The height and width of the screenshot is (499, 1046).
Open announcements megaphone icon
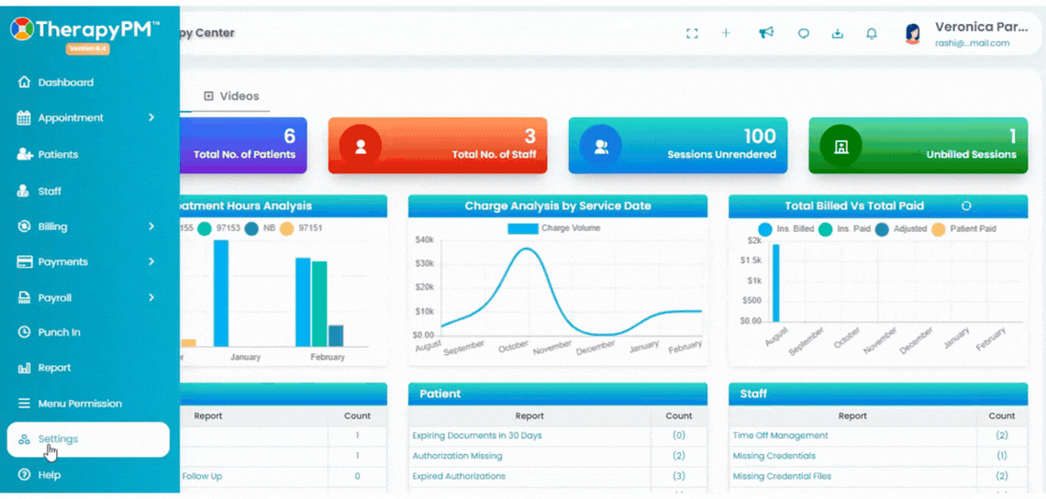(x=766, y=33)
